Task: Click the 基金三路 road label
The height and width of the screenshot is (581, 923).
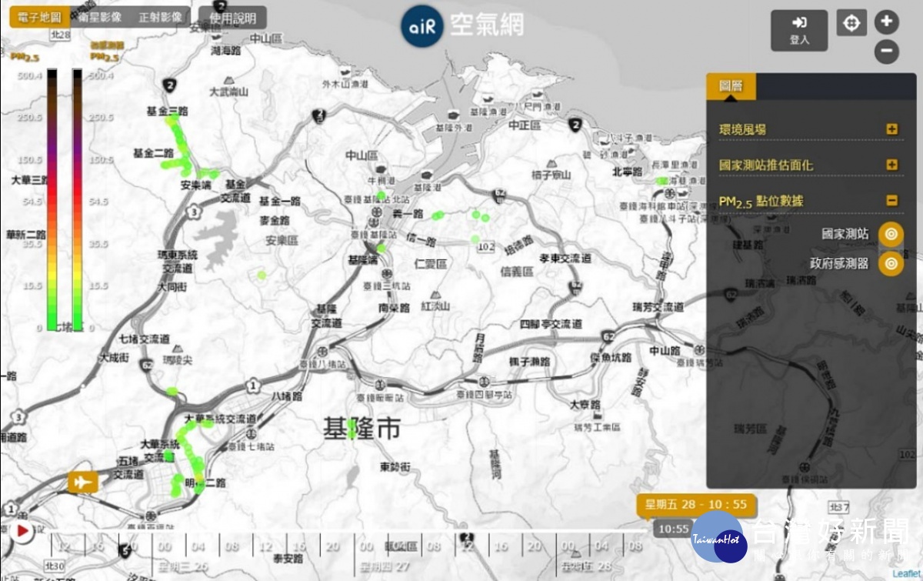Action: 167,111
